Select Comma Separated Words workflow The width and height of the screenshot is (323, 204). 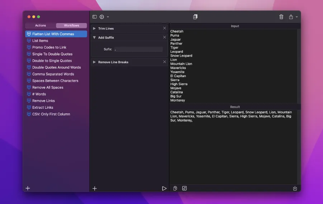point(56,74)
